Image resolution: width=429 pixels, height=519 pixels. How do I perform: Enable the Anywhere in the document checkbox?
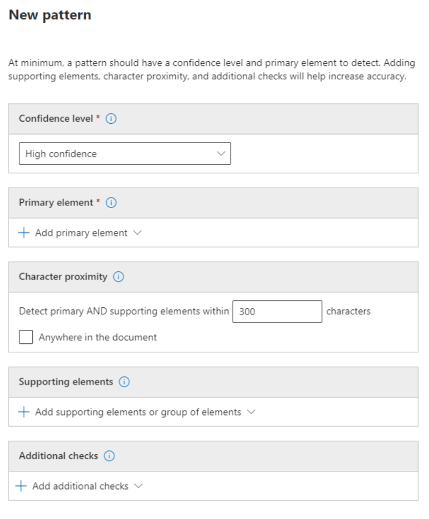click(25, 337)
